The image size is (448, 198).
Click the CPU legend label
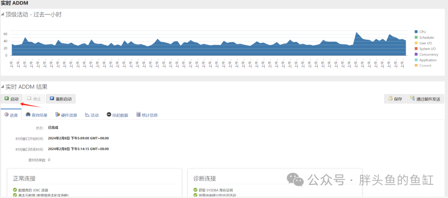click(x=423, y=31)
